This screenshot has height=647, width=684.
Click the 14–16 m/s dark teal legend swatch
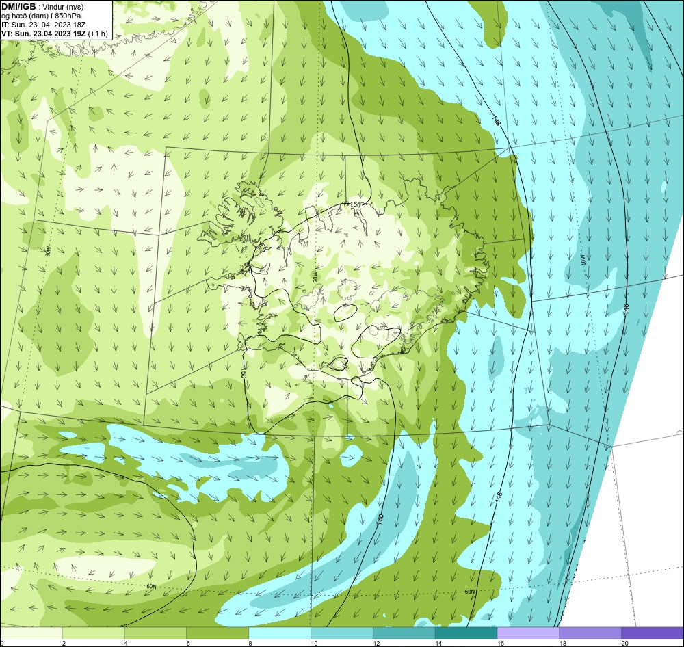pos(466,633)
